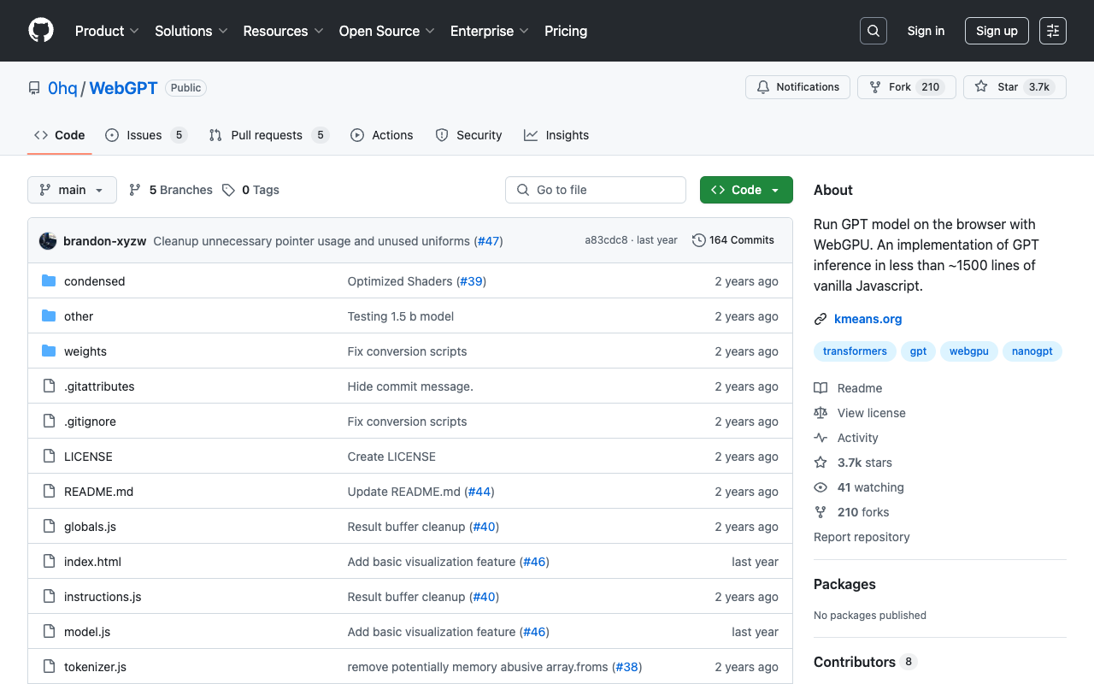Switch to the Security tab
The image size is (1094, 684).
coord(468,135)
